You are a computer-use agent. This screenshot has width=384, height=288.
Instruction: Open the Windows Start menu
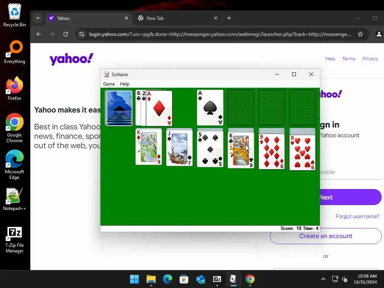click(134, 279)
